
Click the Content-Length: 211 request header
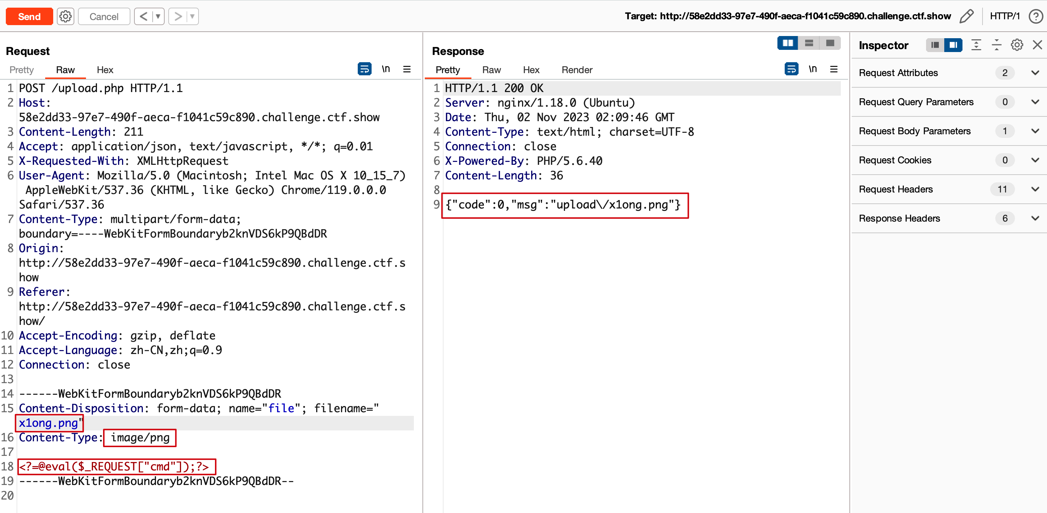tap(81, 132)
